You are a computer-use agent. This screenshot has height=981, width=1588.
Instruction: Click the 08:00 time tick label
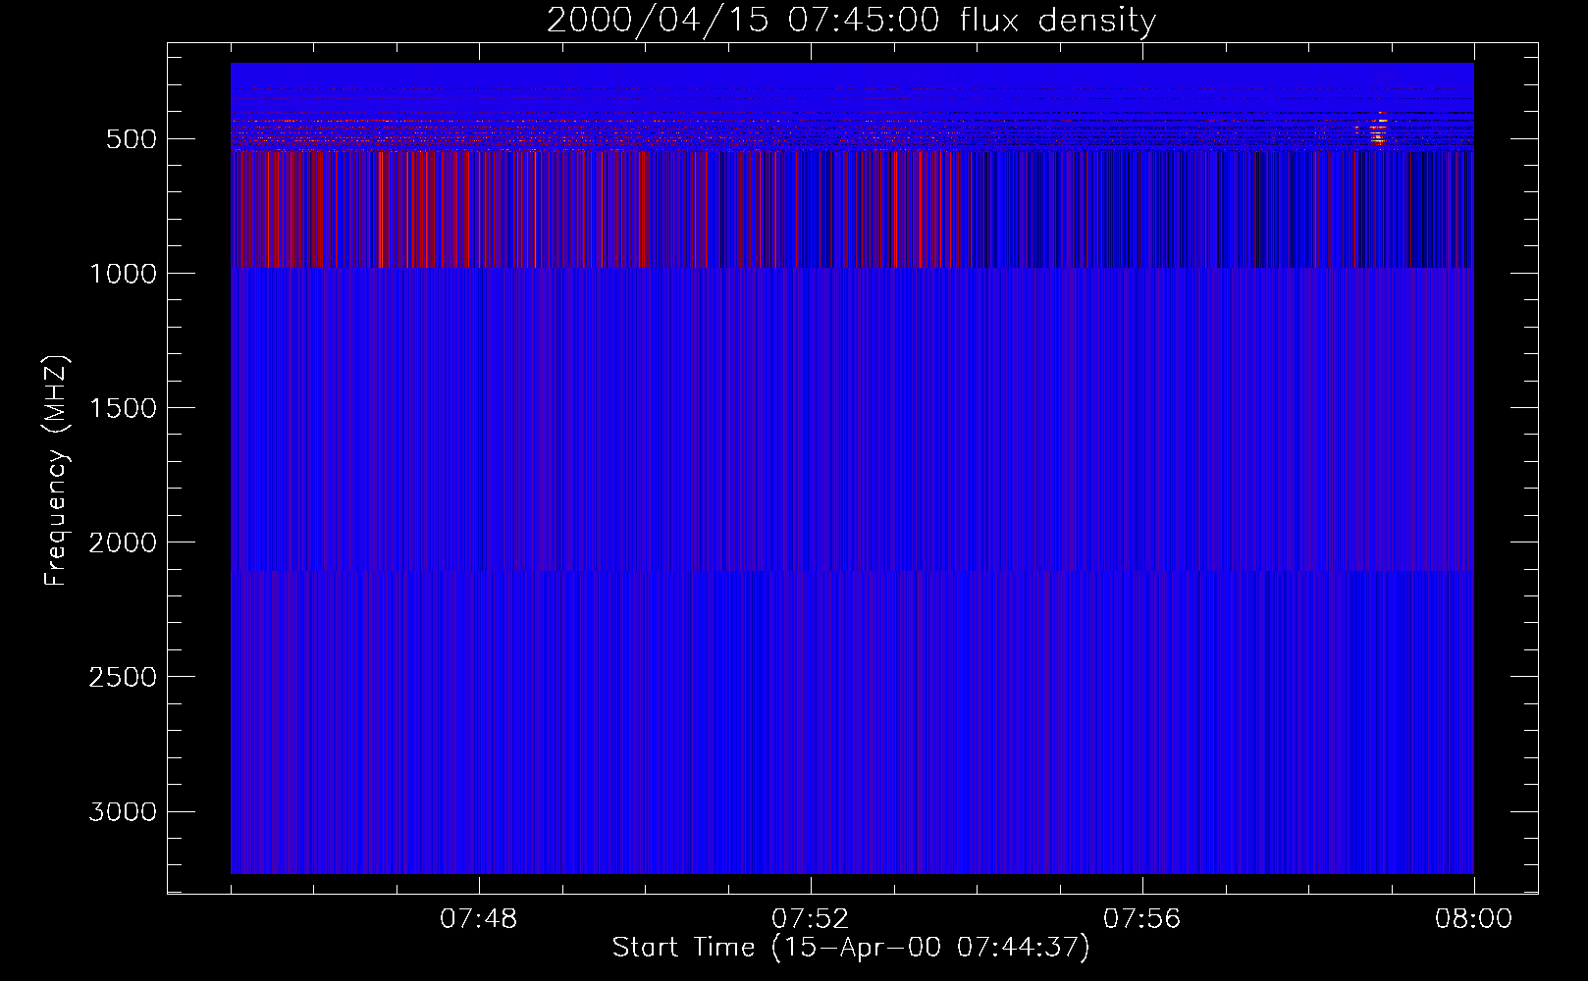click(1473, 919)
